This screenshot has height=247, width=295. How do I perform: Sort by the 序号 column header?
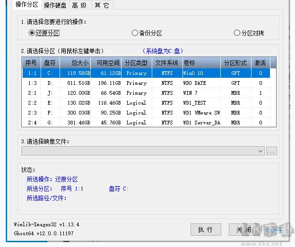31,63
